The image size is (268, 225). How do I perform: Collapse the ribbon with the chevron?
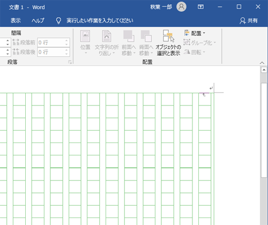(x=262, y=63)
